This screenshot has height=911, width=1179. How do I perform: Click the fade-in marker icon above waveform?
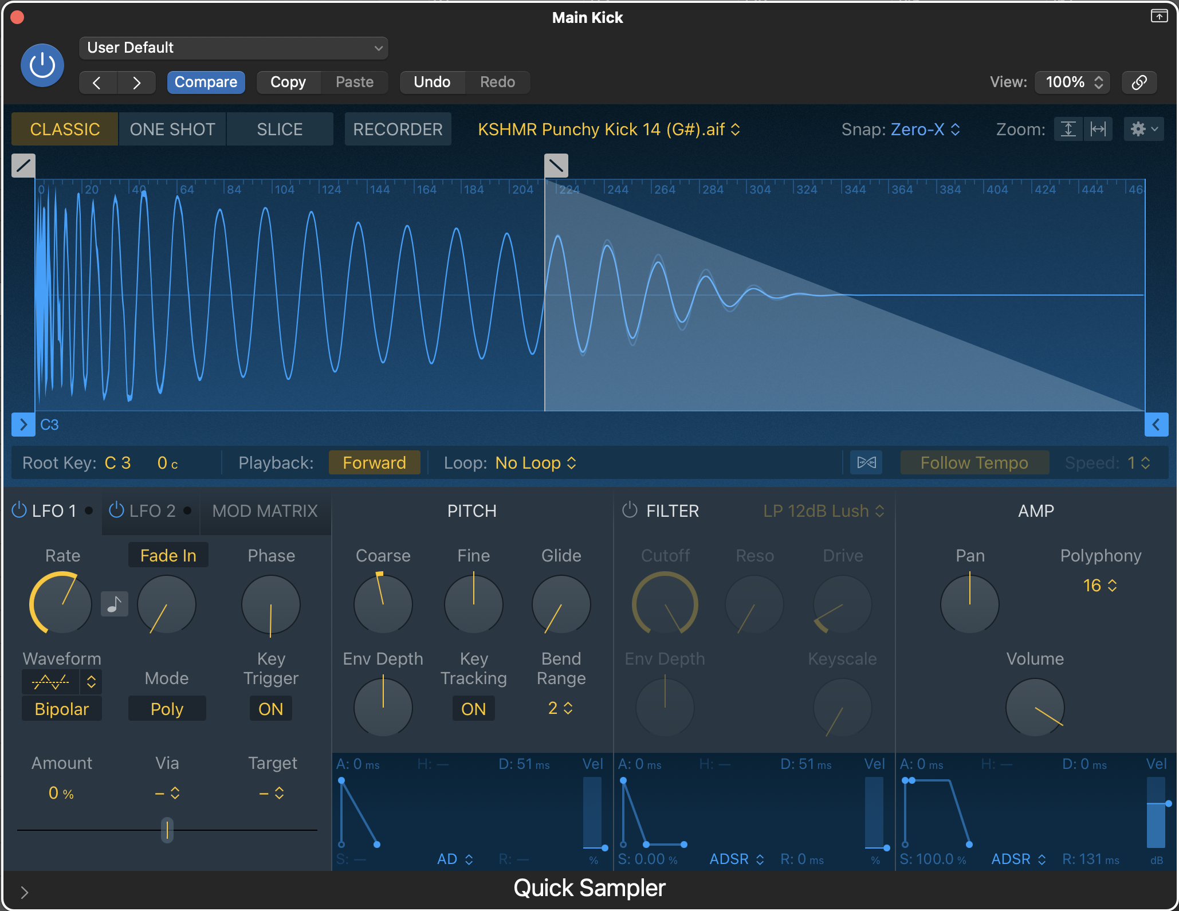[x=23, y=166]
